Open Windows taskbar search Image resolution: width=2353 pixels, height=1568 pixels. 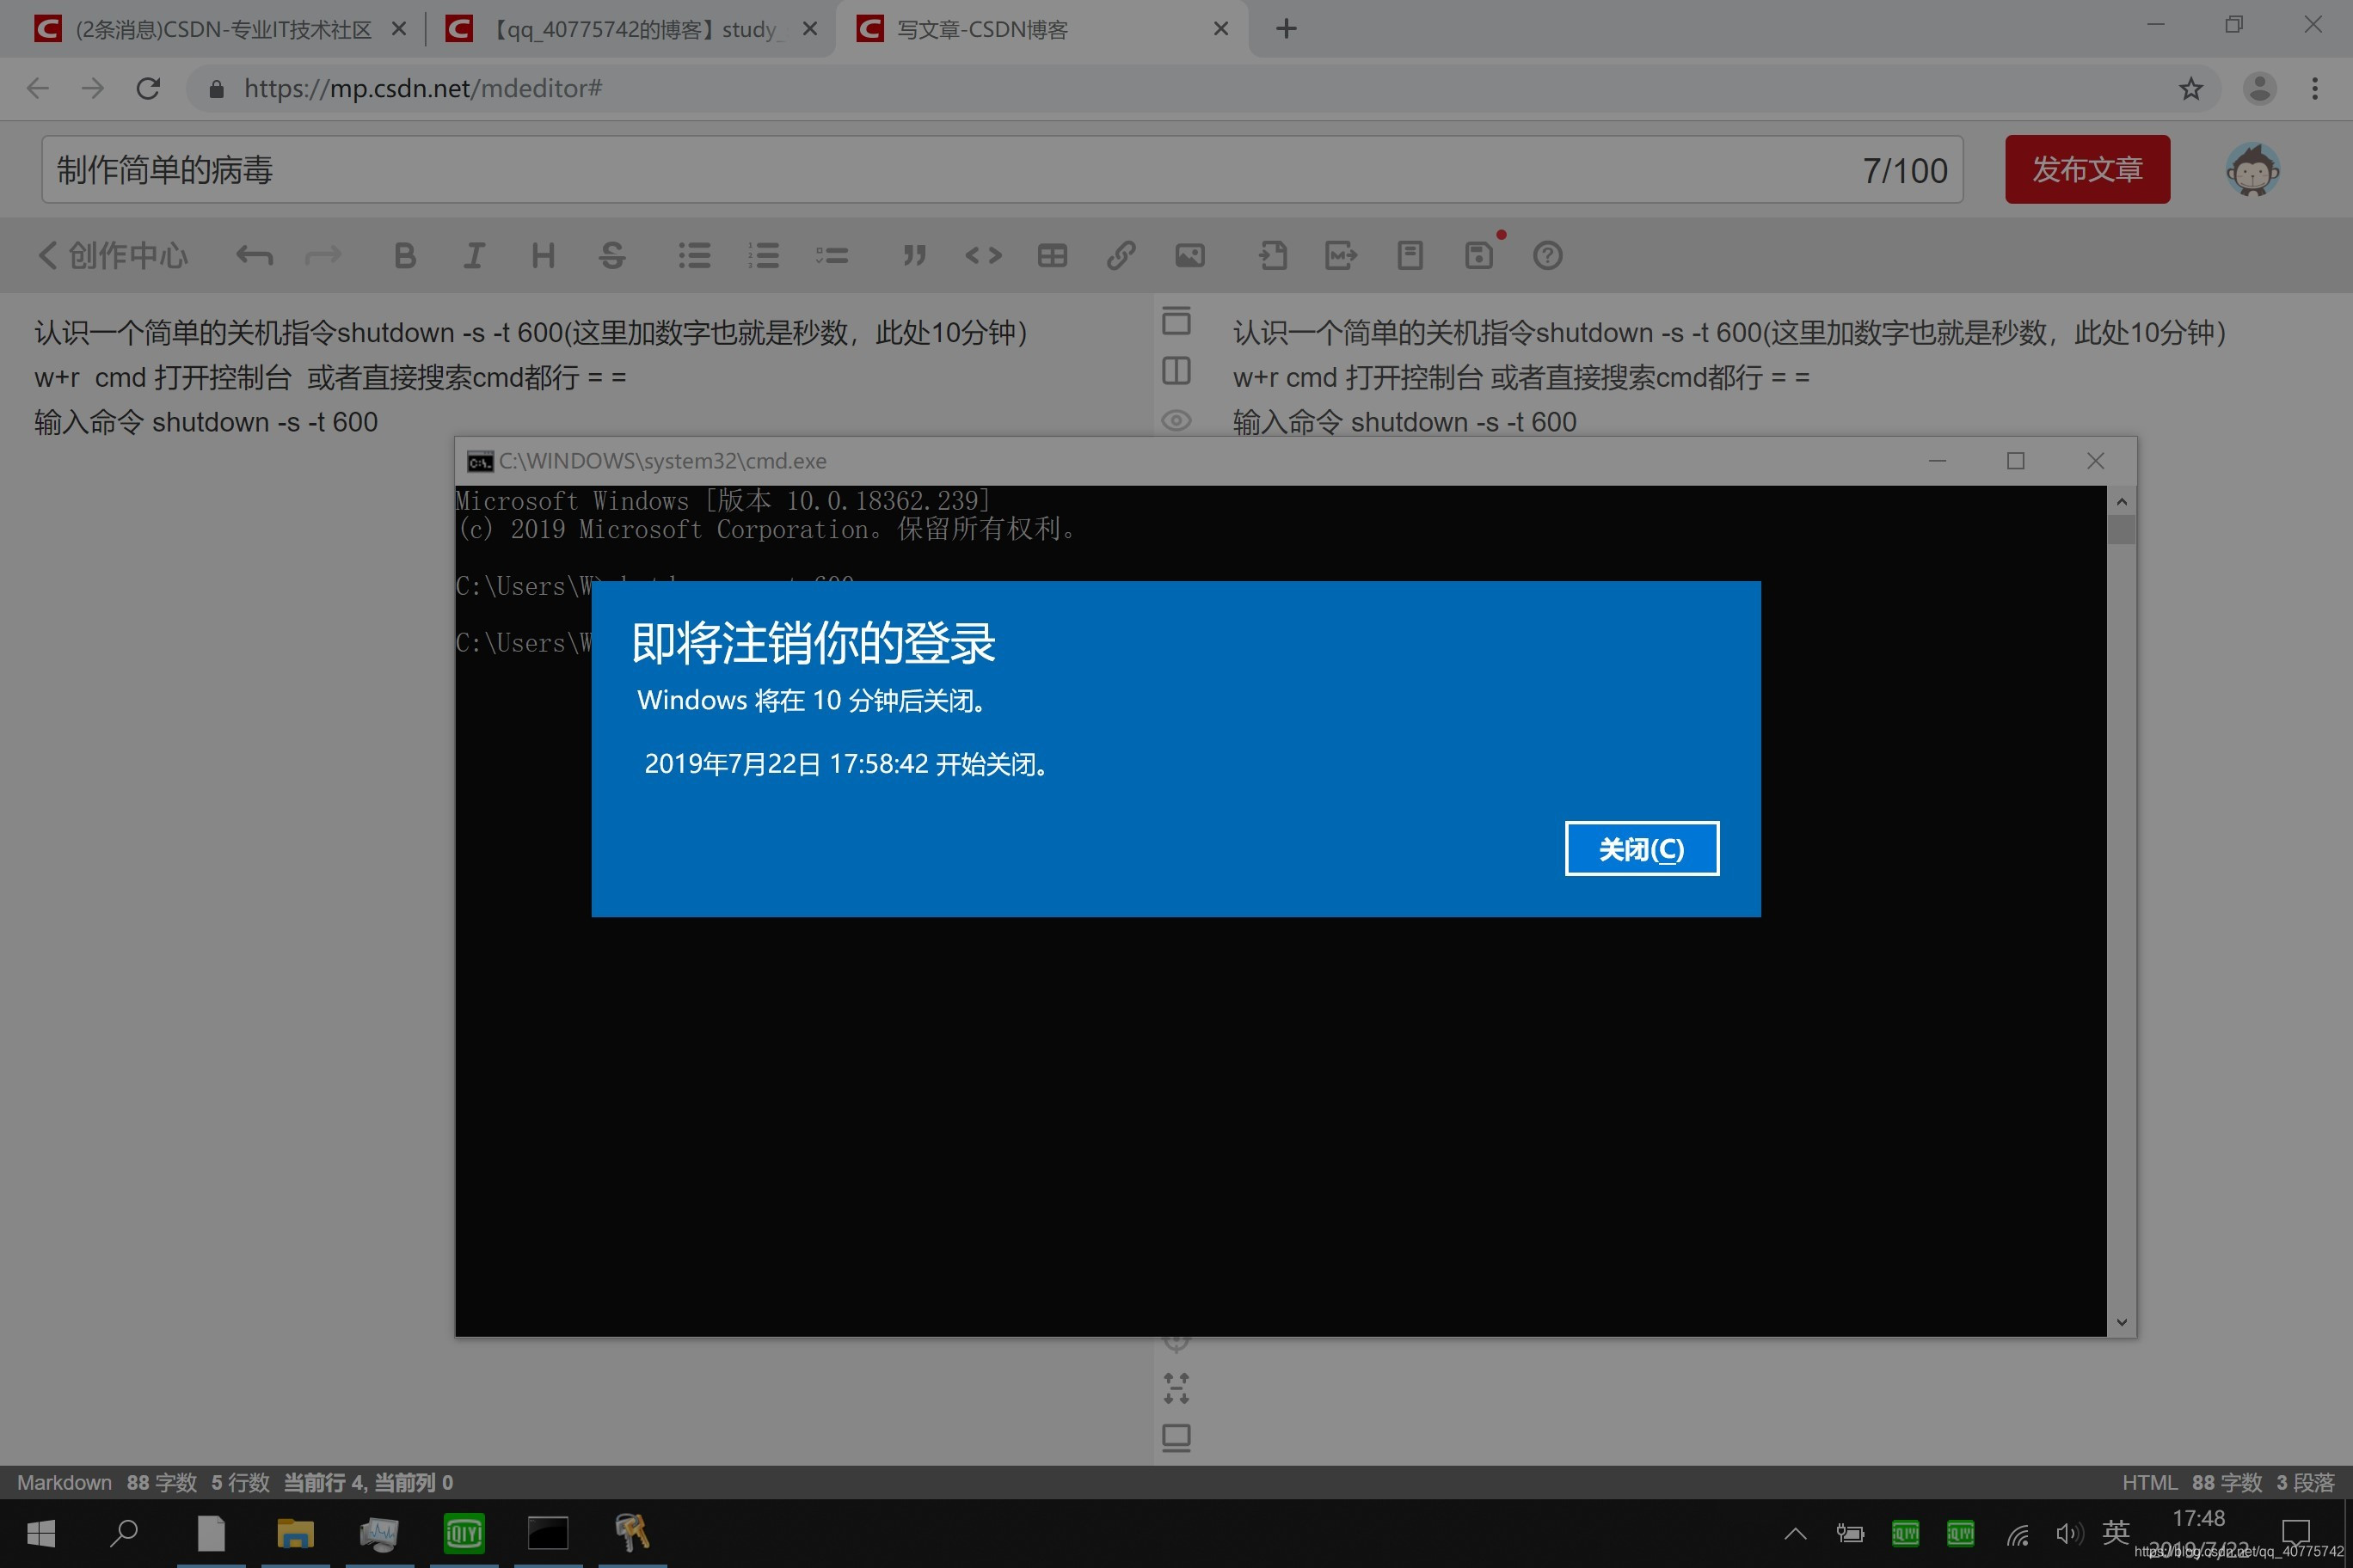click(x=124, y=1533)
